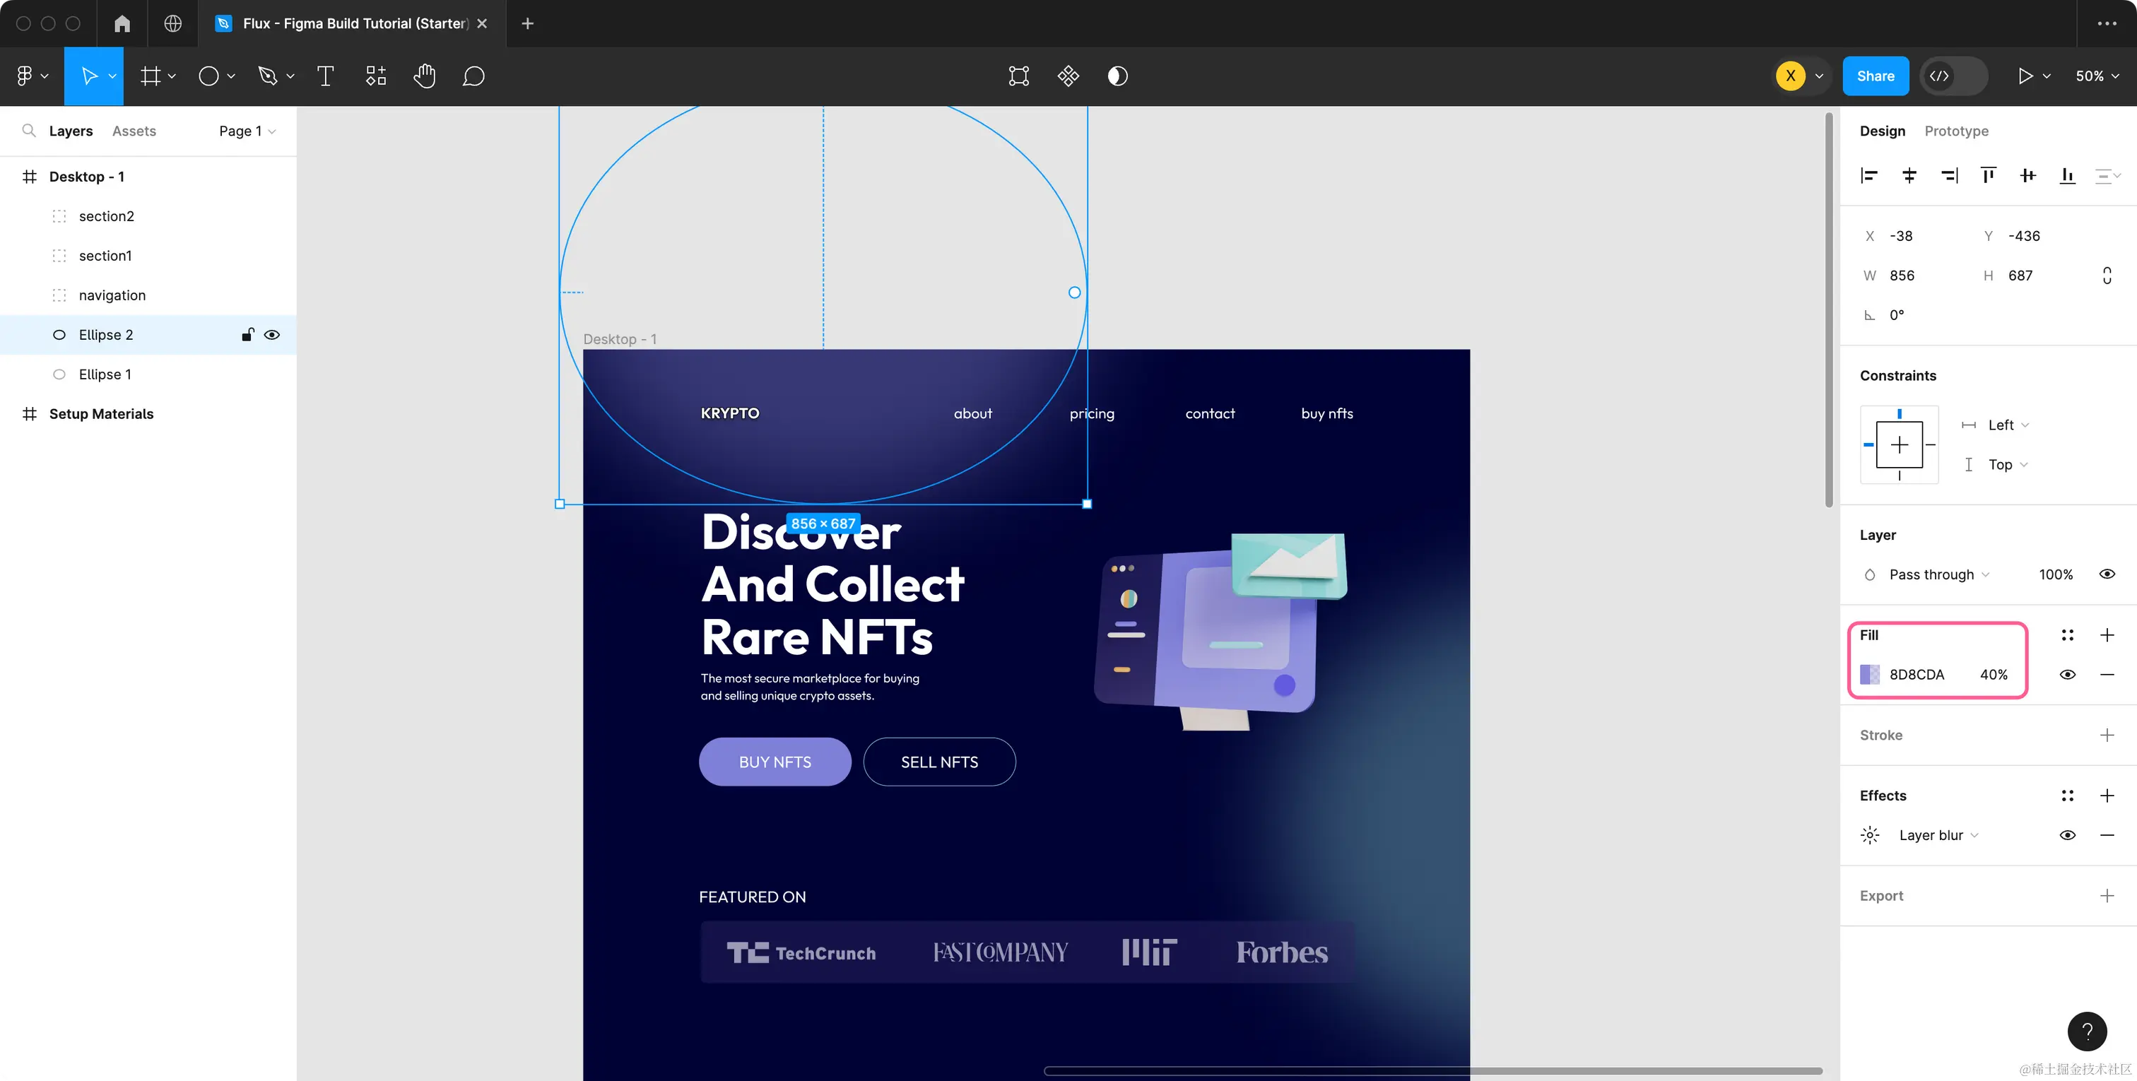
Task: Open the help question mark button
Action: pos(2086,1032)
